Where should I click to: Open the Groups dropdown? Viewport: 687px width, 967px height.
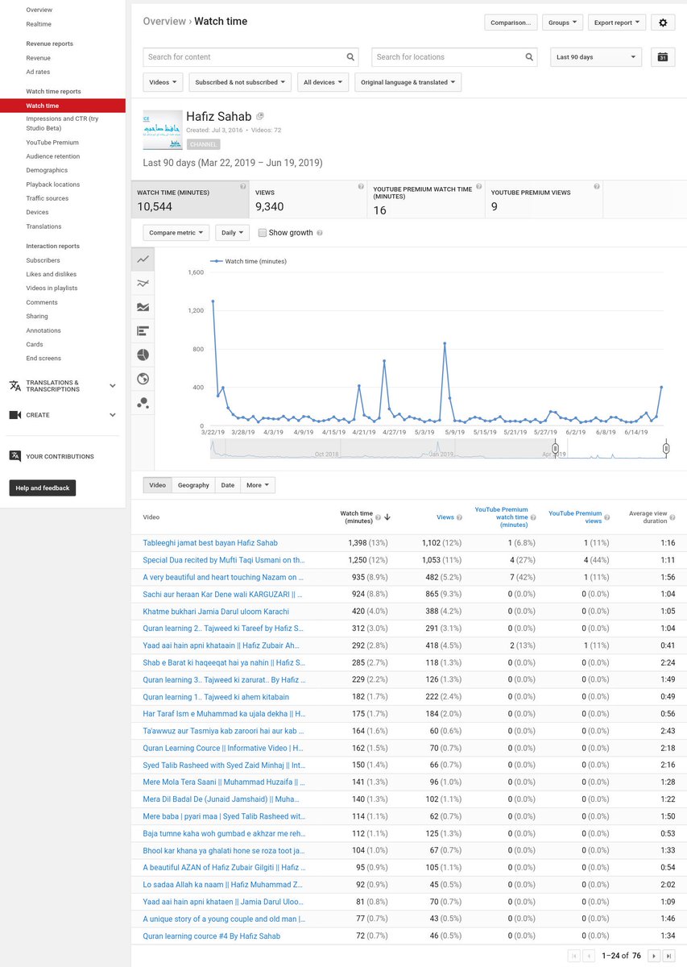point(563,23)
